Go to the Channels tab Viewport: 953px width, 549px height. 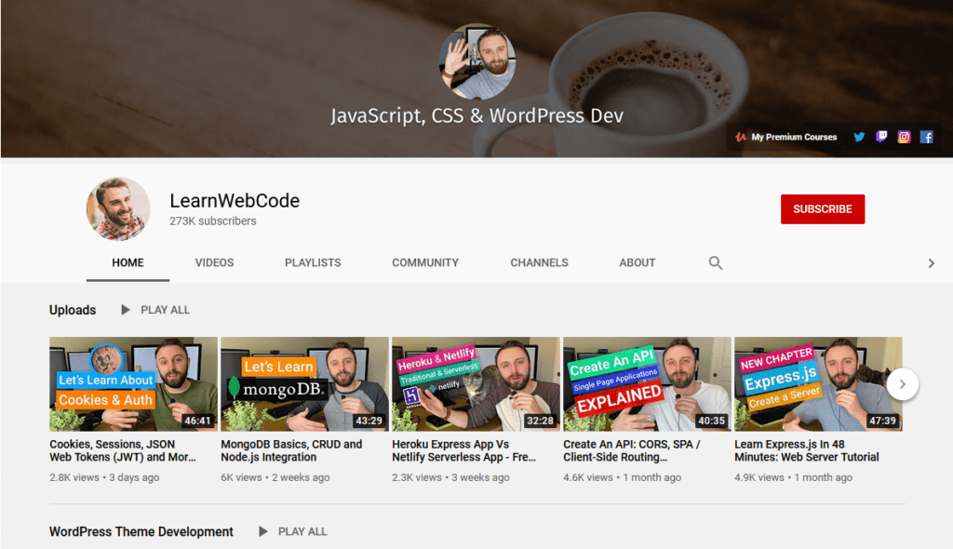[539, 262]
